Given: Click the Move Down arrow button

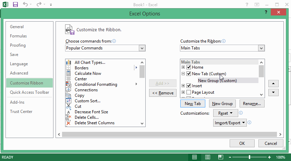Looking at the screenshot, I should click(273, 92).
